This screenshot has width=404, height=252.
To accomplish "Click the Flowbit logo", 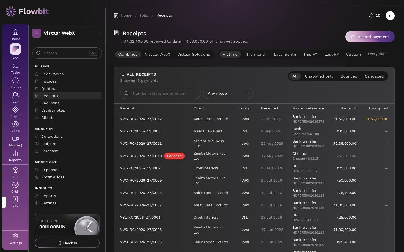I will pyautogui.click(x=27, y=11).
